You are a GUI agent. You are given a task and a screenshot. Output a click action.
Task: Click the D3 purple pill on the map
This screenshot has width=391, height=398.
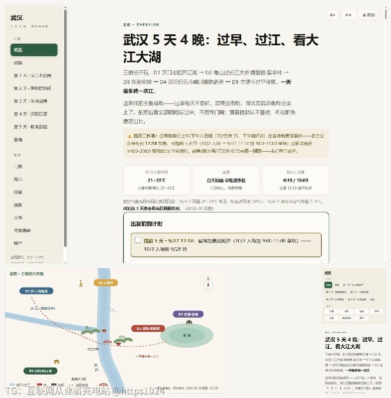tap(188, 314)
